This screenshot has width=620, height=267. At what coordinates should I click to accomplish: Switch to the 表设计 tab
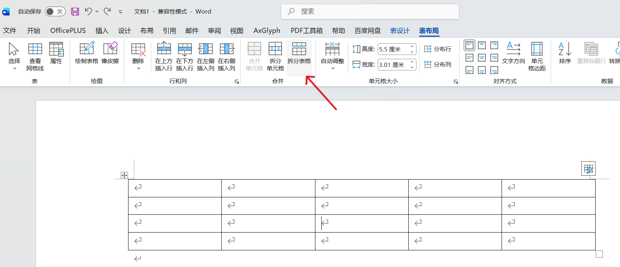[400, 31]
